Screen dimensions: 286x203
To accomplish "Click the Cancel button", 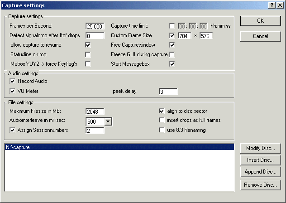I will point(260,36).
